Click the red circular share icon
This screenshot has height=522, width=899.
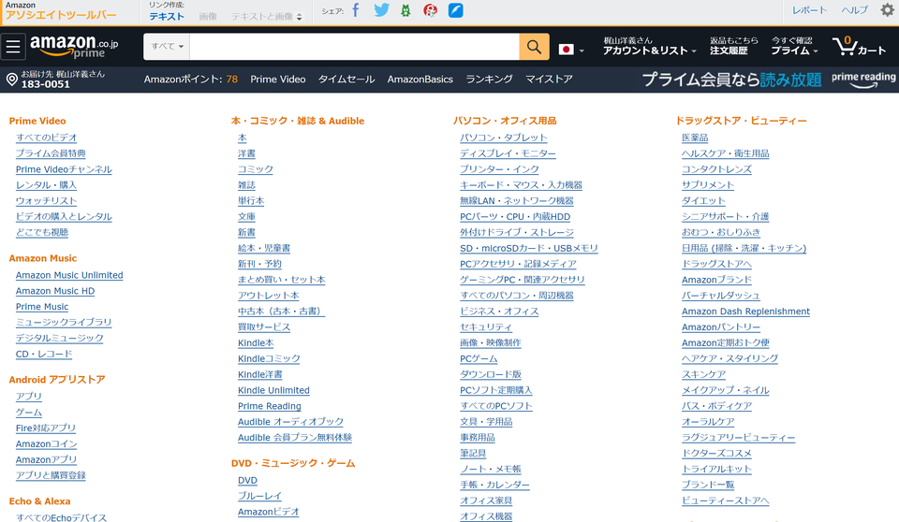tap(430, 10)
